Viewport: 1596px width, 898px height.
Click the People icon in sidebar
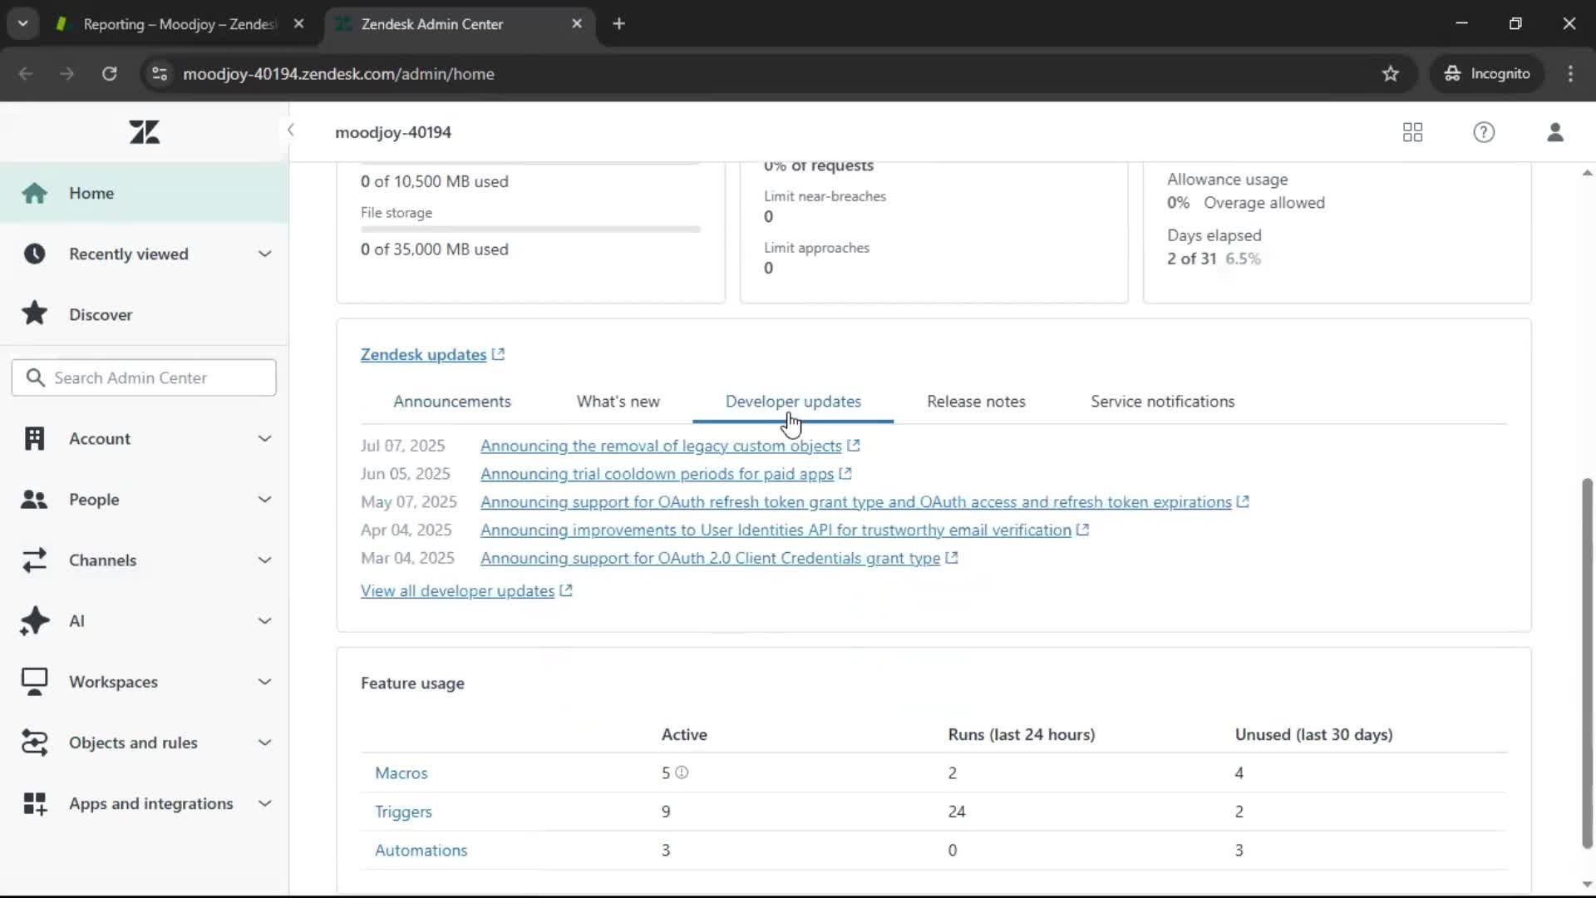(x=34, y=499)
